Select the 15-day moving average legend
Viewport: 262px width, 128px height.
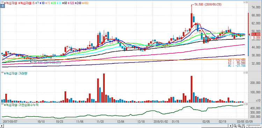point(48,3)
